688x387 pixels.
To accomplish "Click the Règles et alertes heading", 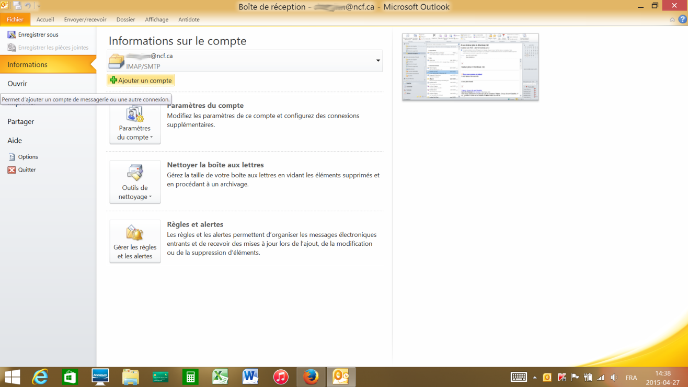I will pos(195,224).
